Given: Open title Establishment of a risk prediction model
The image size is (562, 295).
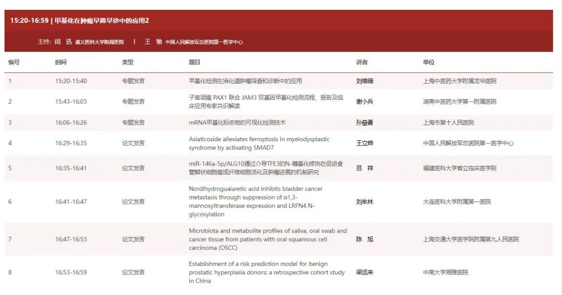Looking at the screenshot, I should [266, 273].
